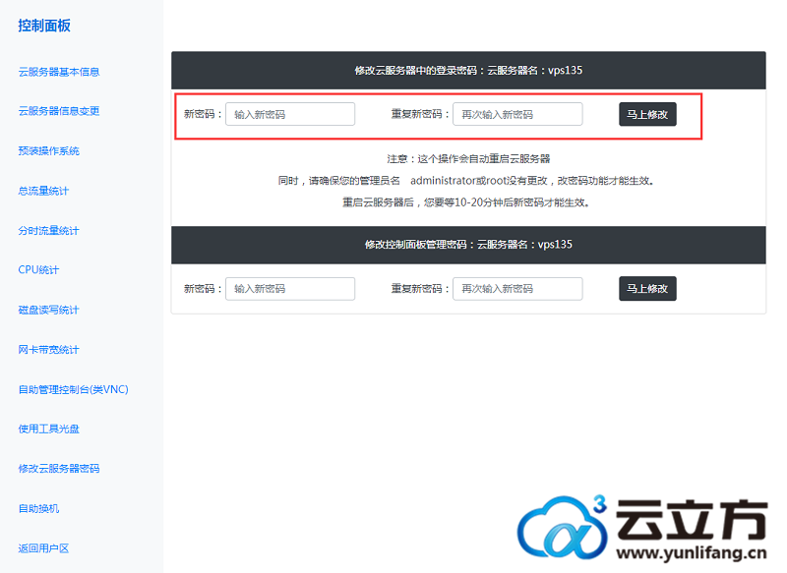Screen dimensions: 787x573
Task: View 总流量统计 in sidebar
Action: click(43, 191)
